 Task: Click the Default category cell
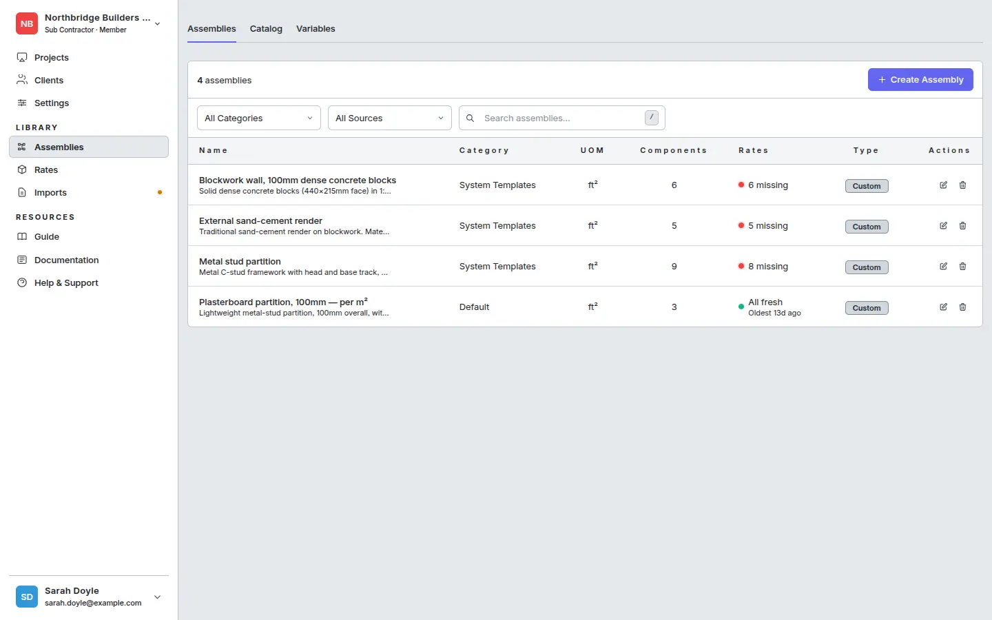[x=474, y=307]
